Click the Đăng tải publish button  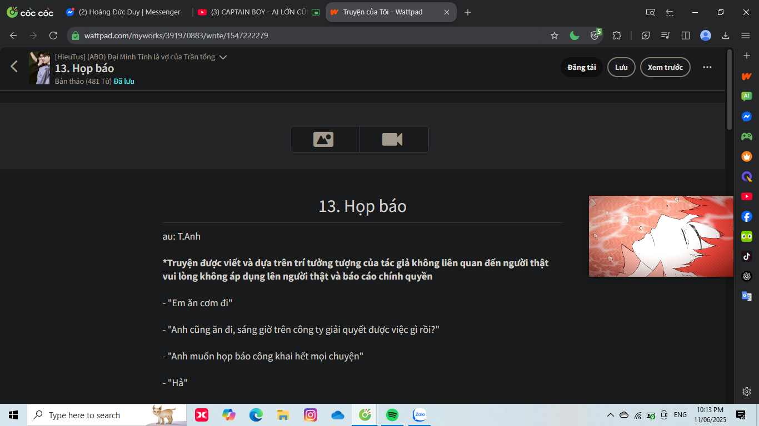click(x=581, y=67)
